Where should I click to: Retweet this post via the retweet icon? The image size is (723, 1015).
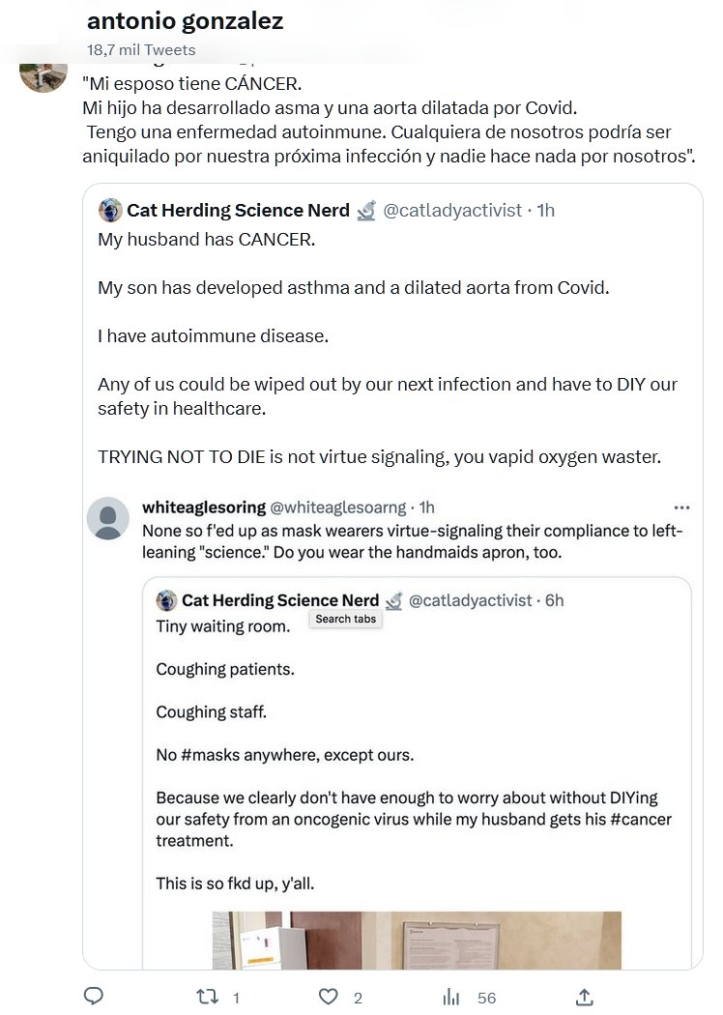point(206,997)
